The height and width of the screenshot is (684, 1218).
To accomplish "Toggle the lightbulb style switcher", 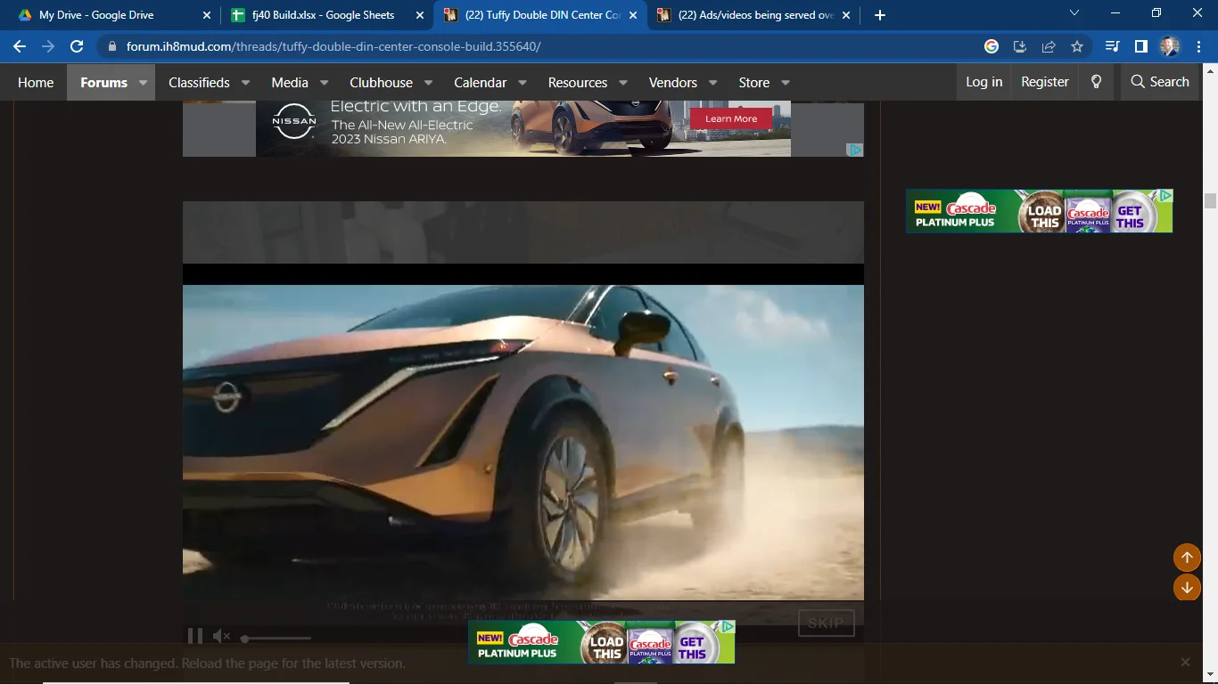I will coord(1096,82).
